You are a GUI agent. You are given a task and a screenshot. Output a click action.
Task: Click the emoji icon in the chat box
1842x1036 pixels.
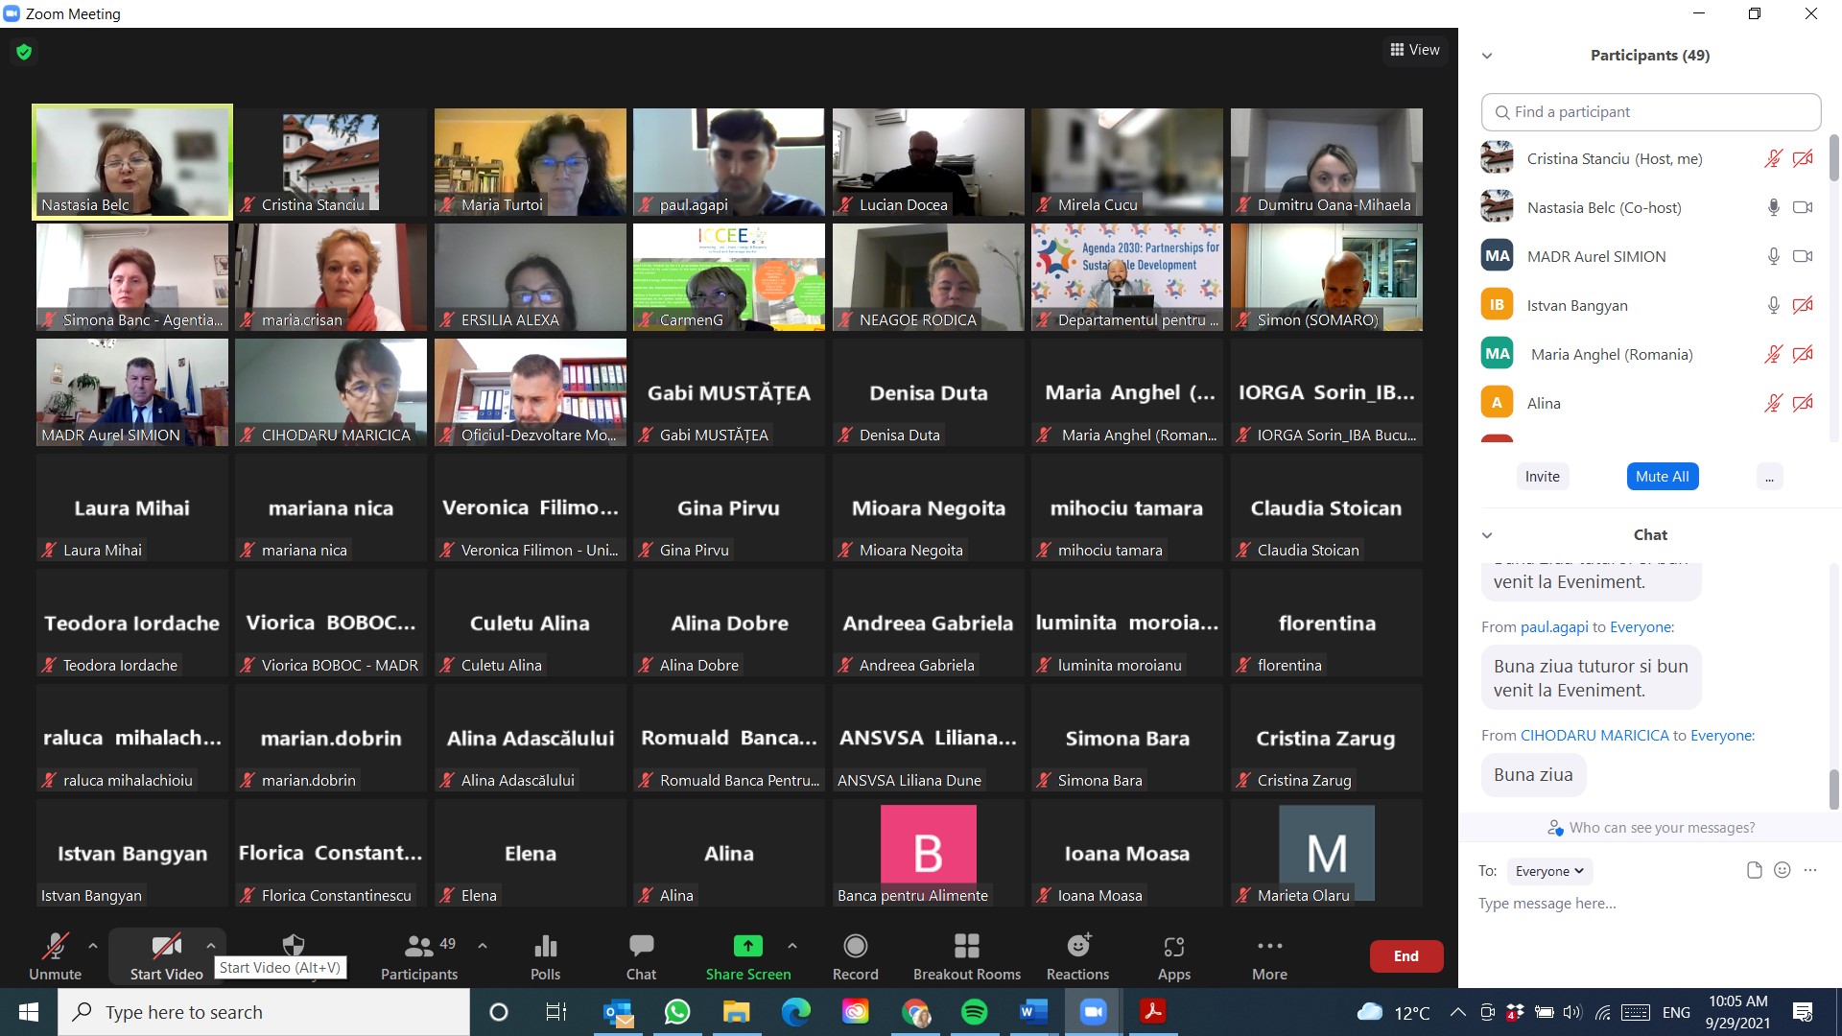tap(1783, 870)
